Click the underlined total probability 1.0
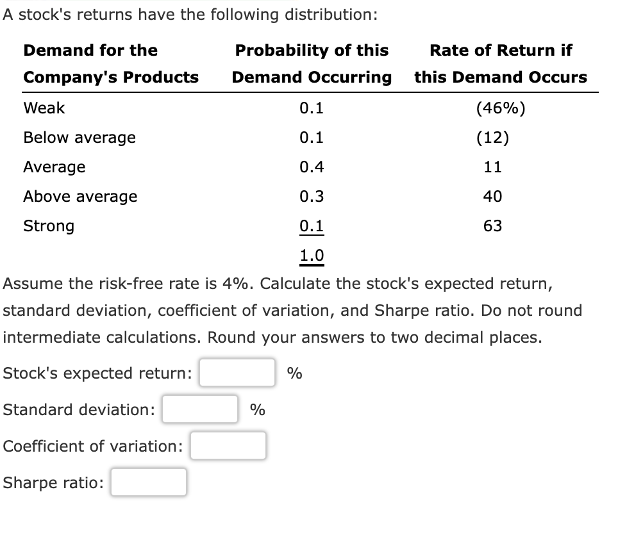This screenshot has width=618, height=542. tap(312, 255)
